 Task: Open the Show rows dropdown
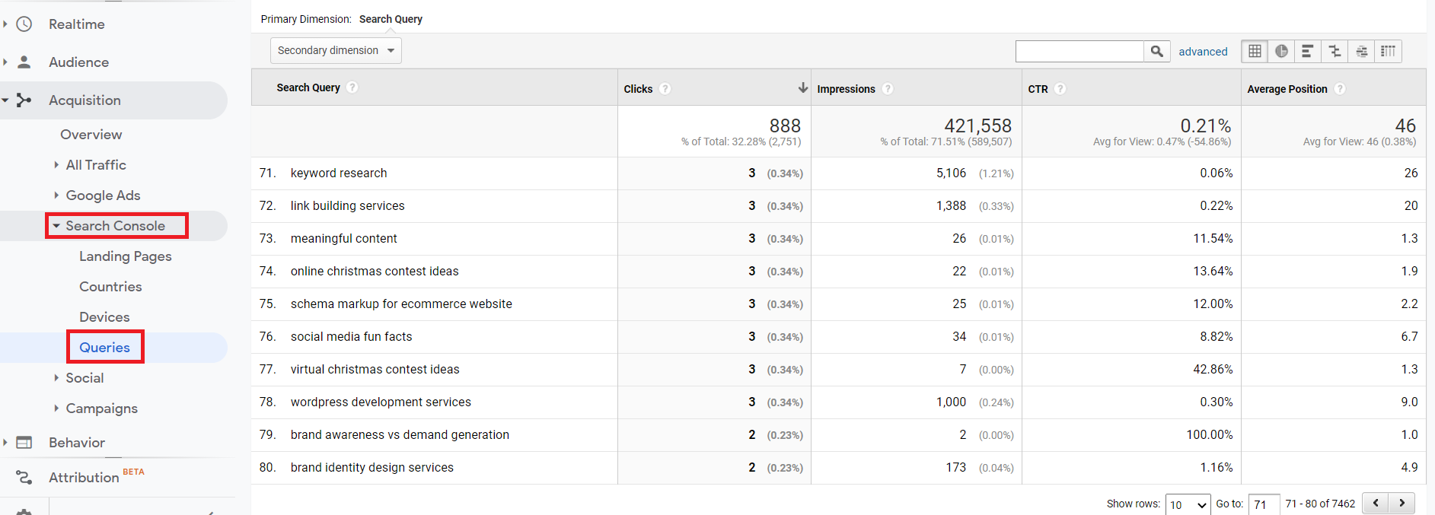pos(1188,504)
